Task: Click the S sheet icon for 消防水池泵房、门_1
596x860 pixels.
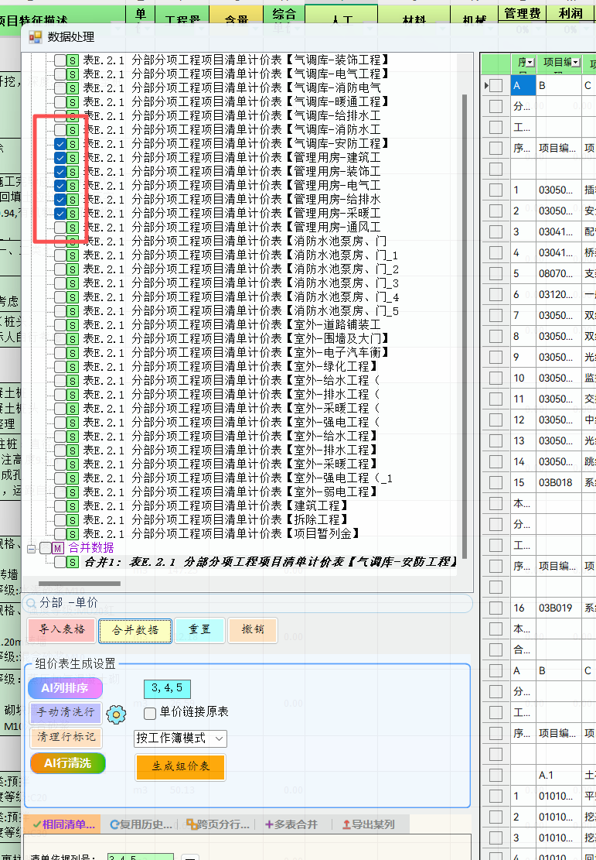Action: 73,255
